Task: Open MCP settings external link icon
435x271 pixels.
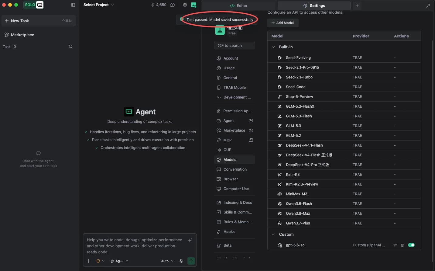Action: click(251, 140)
